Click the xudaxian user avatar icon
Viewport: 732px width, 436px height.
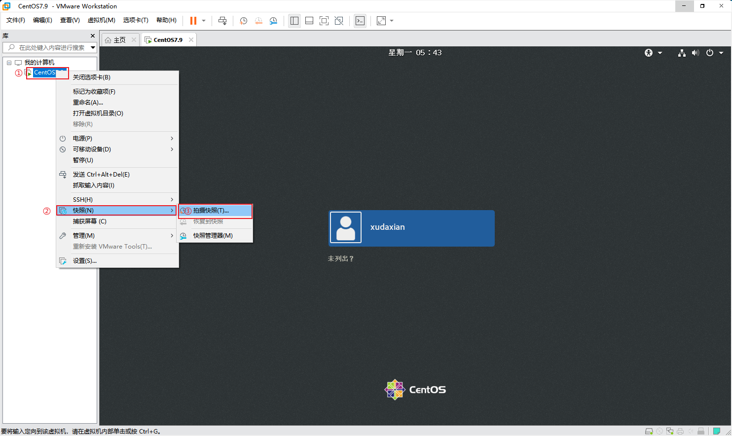click(346, 227)
